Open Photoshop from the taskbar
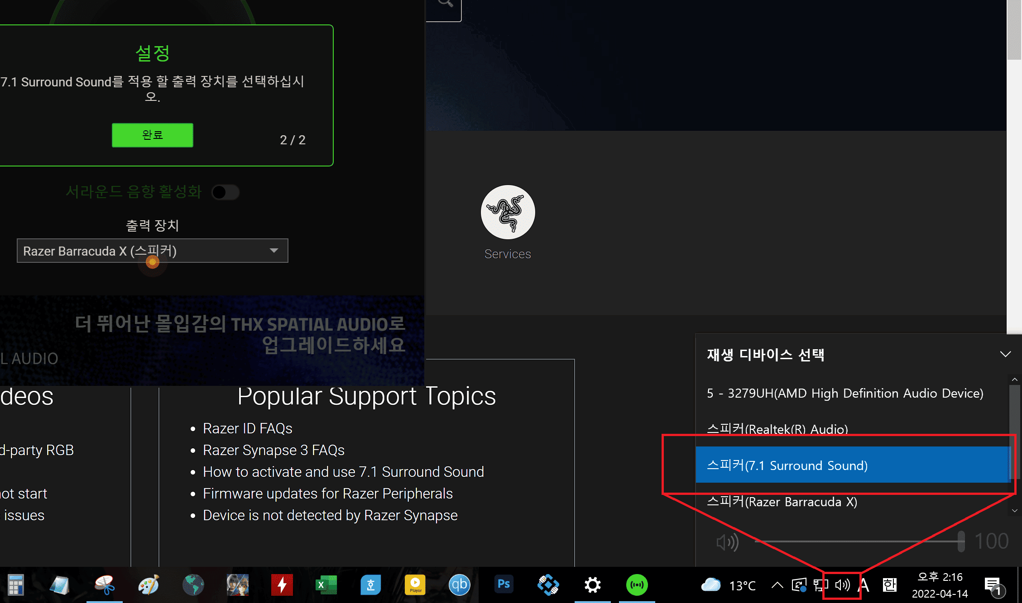 (504, 584)
